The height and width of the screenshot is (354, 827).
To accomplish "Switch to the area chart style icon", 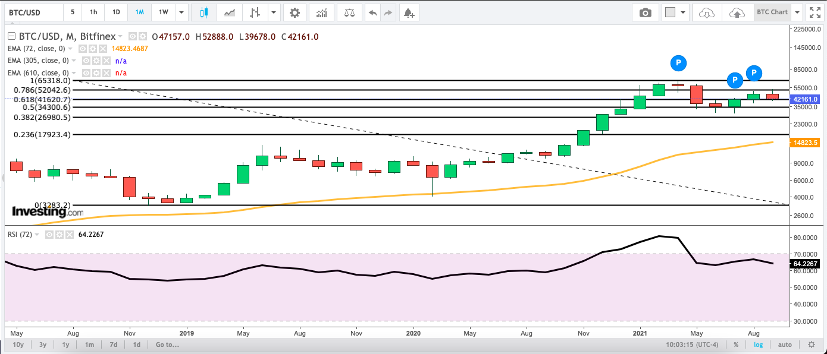I will click(229, 12).
